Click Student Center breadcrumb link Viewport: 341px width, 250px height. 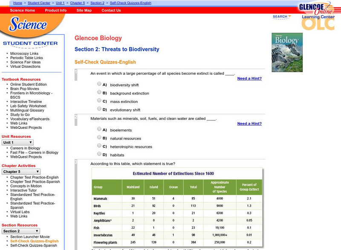click(x=39, y=3)
